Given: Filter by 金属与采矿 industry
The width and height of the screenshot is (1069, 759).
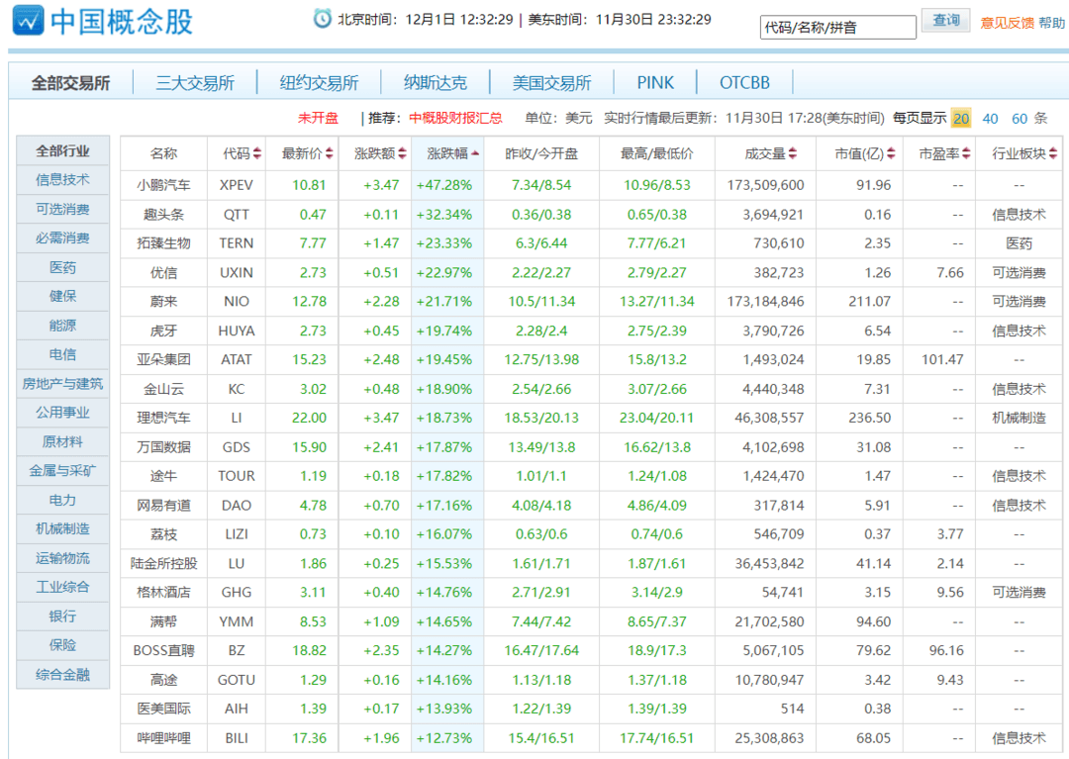Looking at the screenshot, I should (62, 471).
